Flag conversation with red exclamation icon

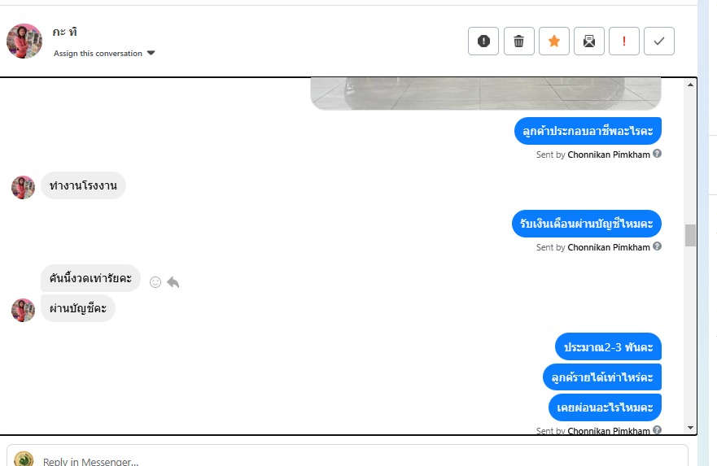pyautogui.click(x=623, y=41)
